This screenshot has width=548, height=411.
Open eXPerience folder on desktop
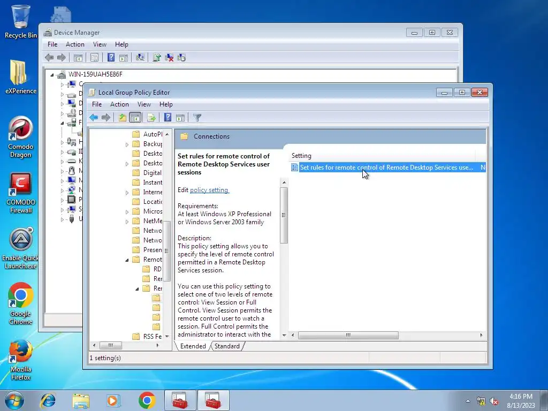[x=21, y=77]
